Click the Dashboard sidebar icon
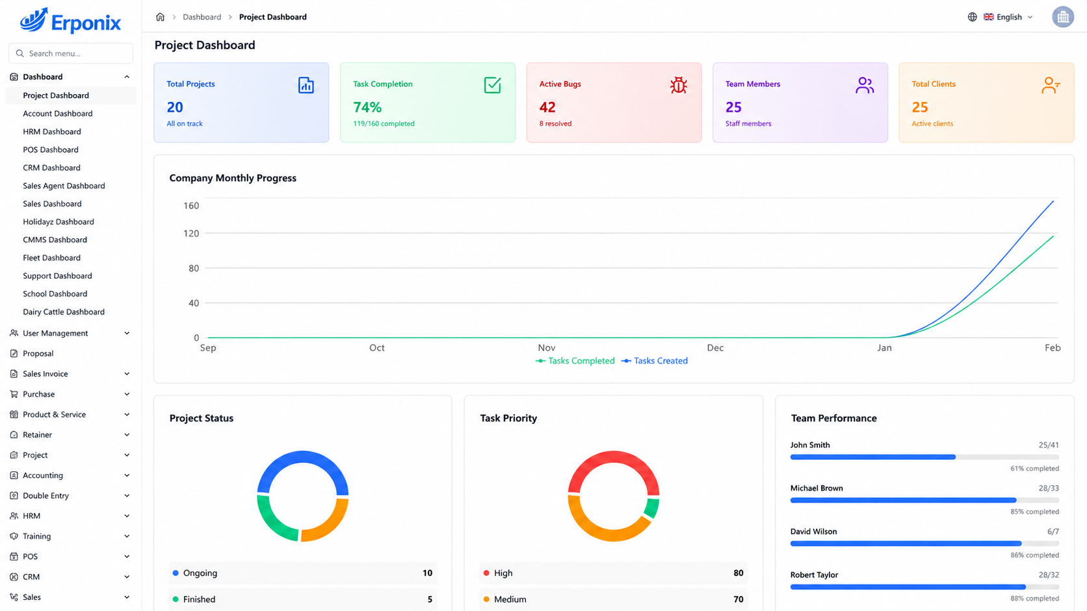 tap(14, 77)
